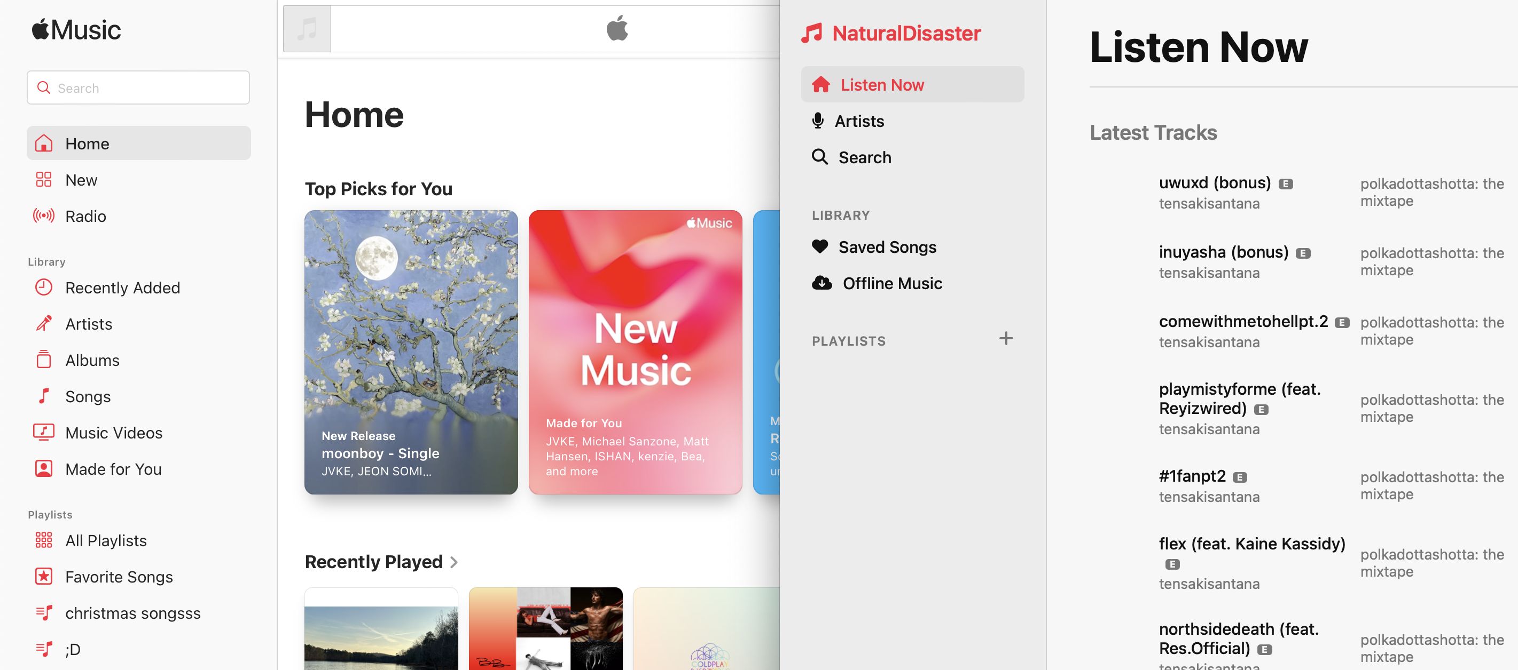Open Home in Apple Music sidebar
1518x670 pixels.
138,143
